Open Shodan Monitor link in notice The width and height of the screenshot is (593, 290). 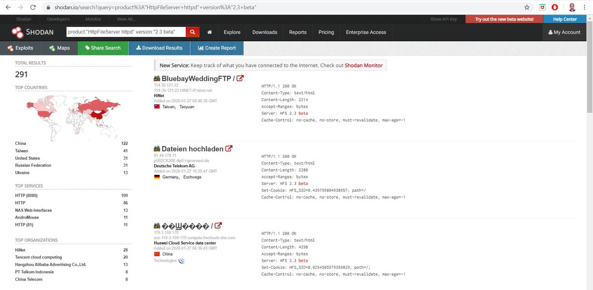pyautogui.click(x=364, y=65)
